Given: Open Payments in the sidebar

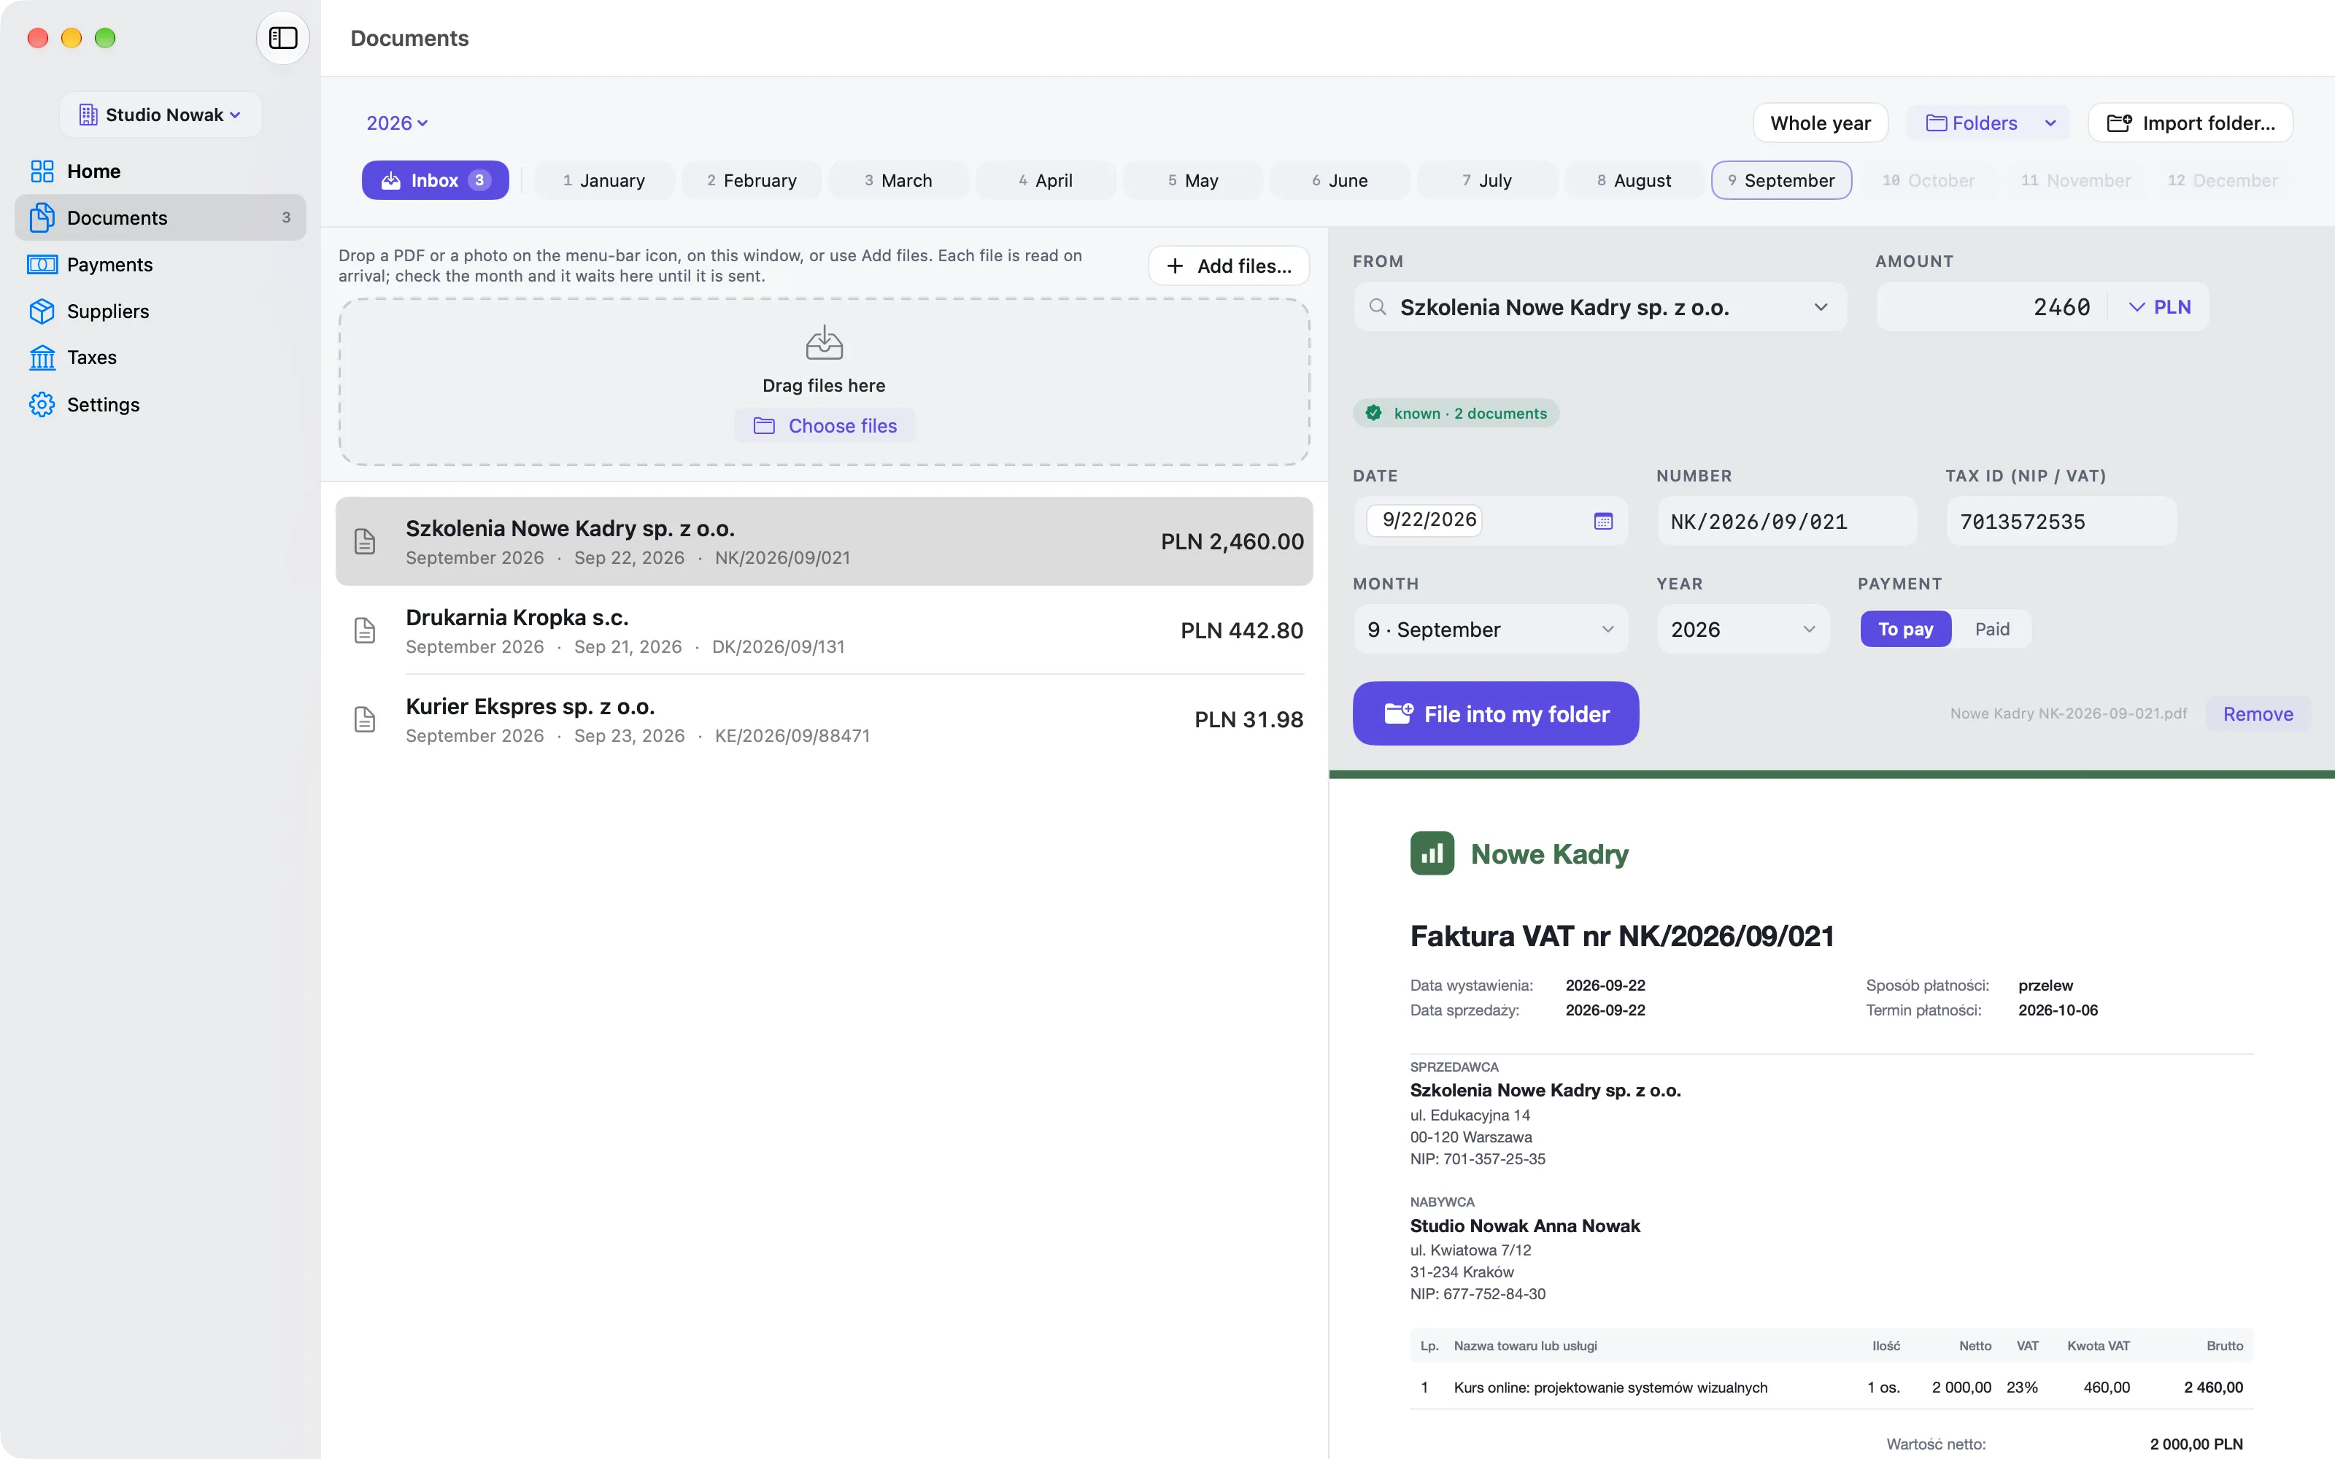Looking at the screenshot, I should (x=161, y=264).
